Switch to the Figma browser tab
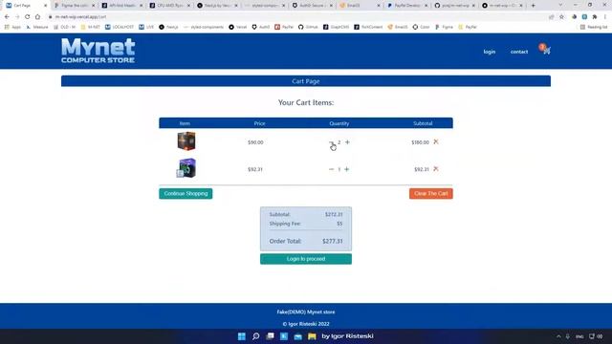Screen dimensions: 612x344 click(75, 6)
